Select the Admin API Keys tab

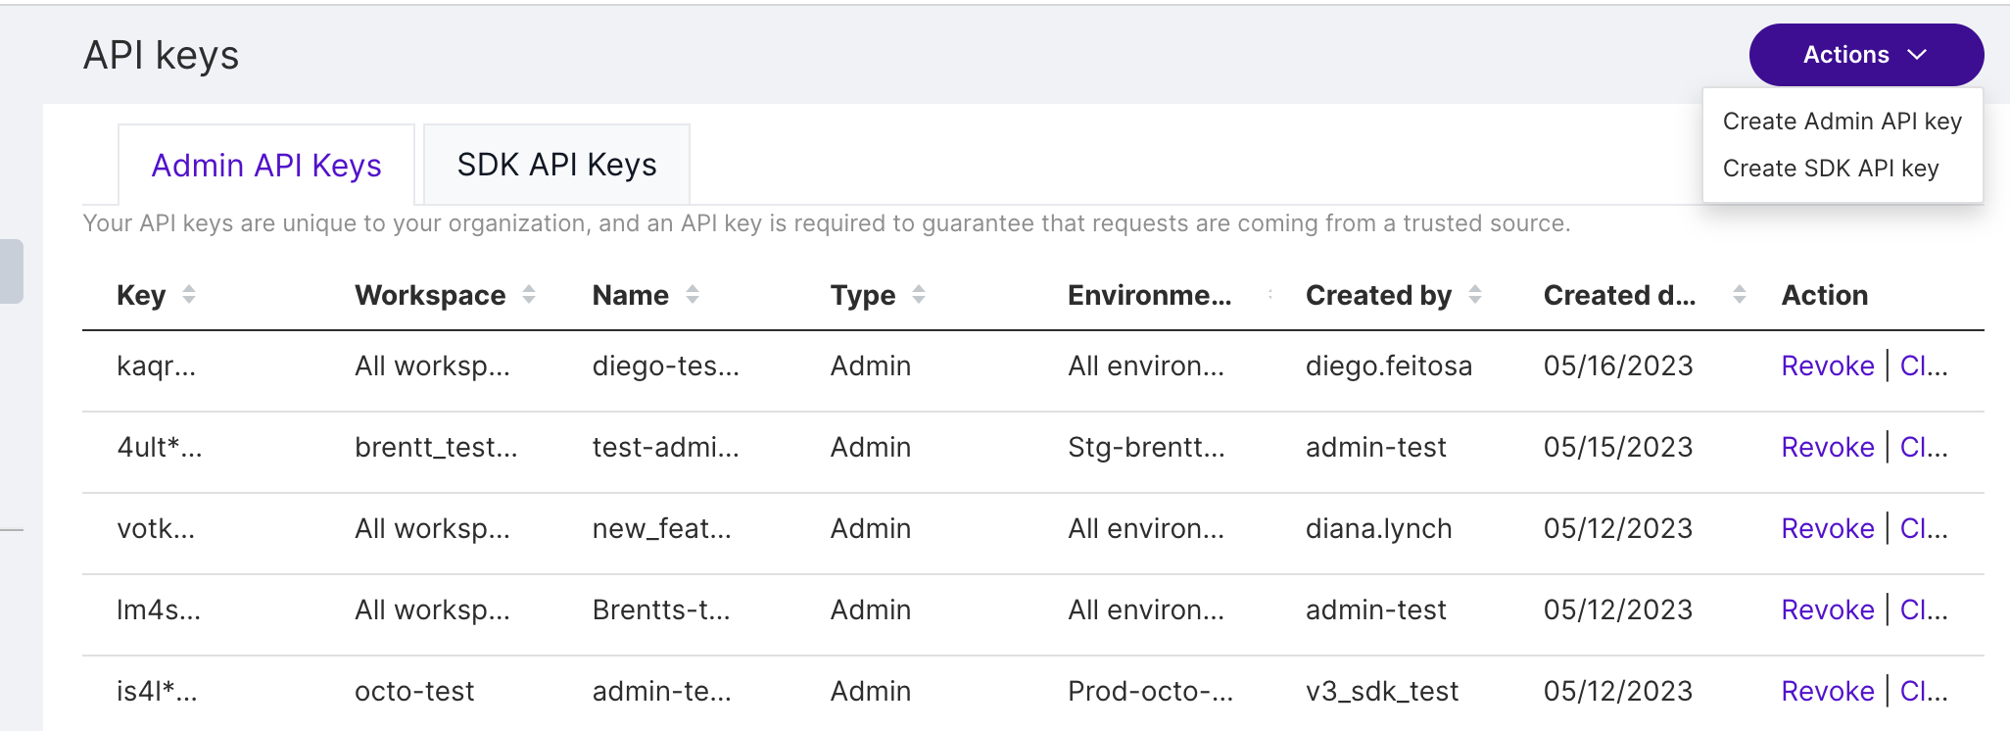click(x=266, y=166)
